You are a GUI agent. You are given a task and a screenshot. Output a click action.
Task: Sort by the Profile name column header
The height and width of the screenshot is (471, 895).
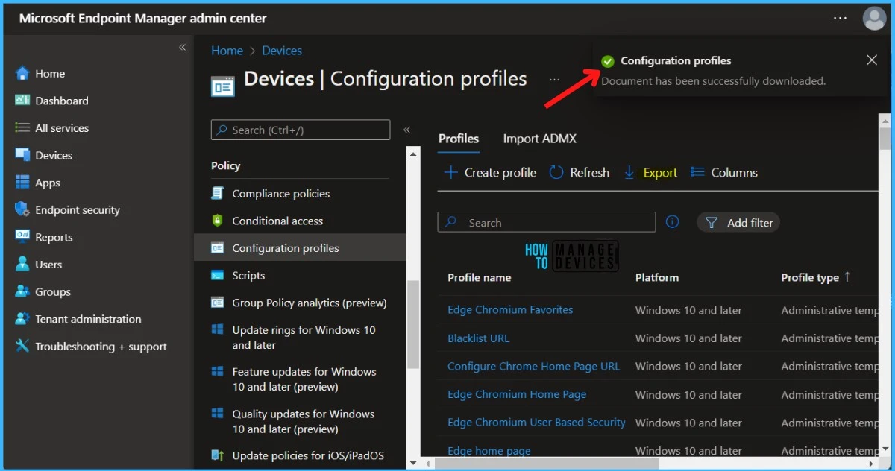(x=480, y=277)
